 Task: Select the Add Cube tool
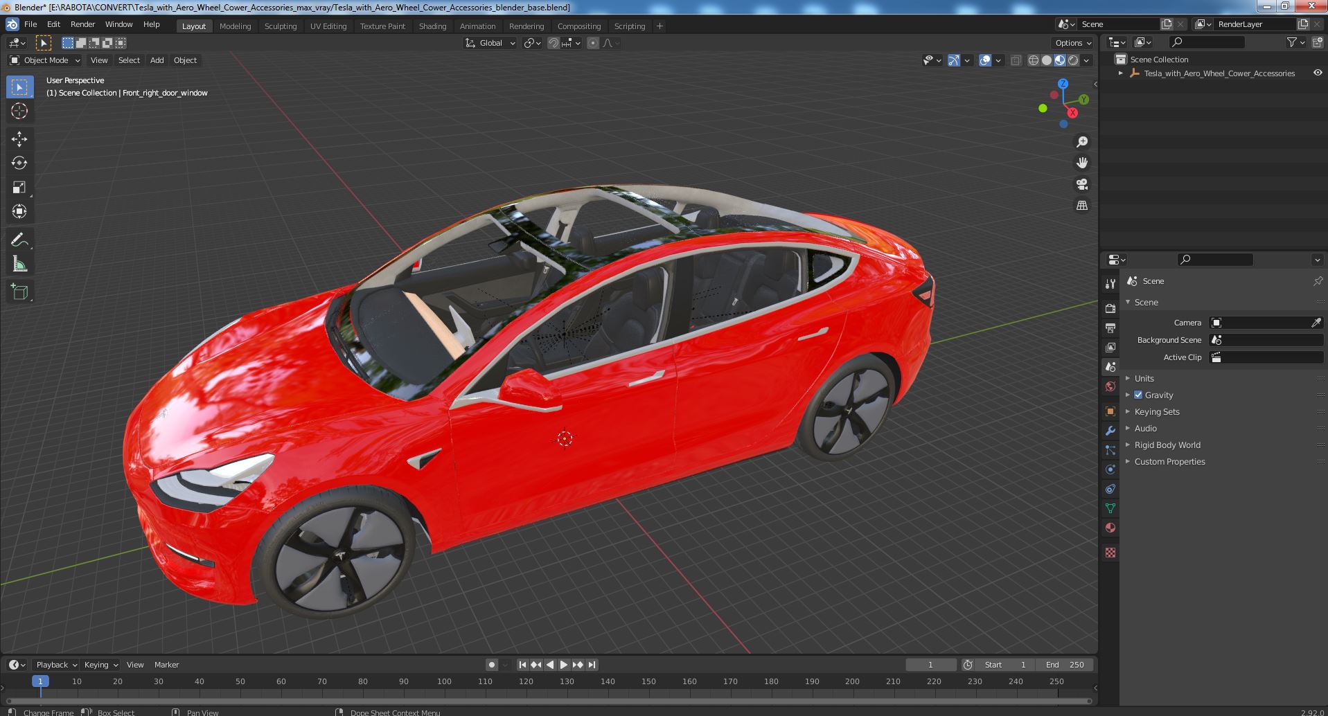tap(19, 292)
